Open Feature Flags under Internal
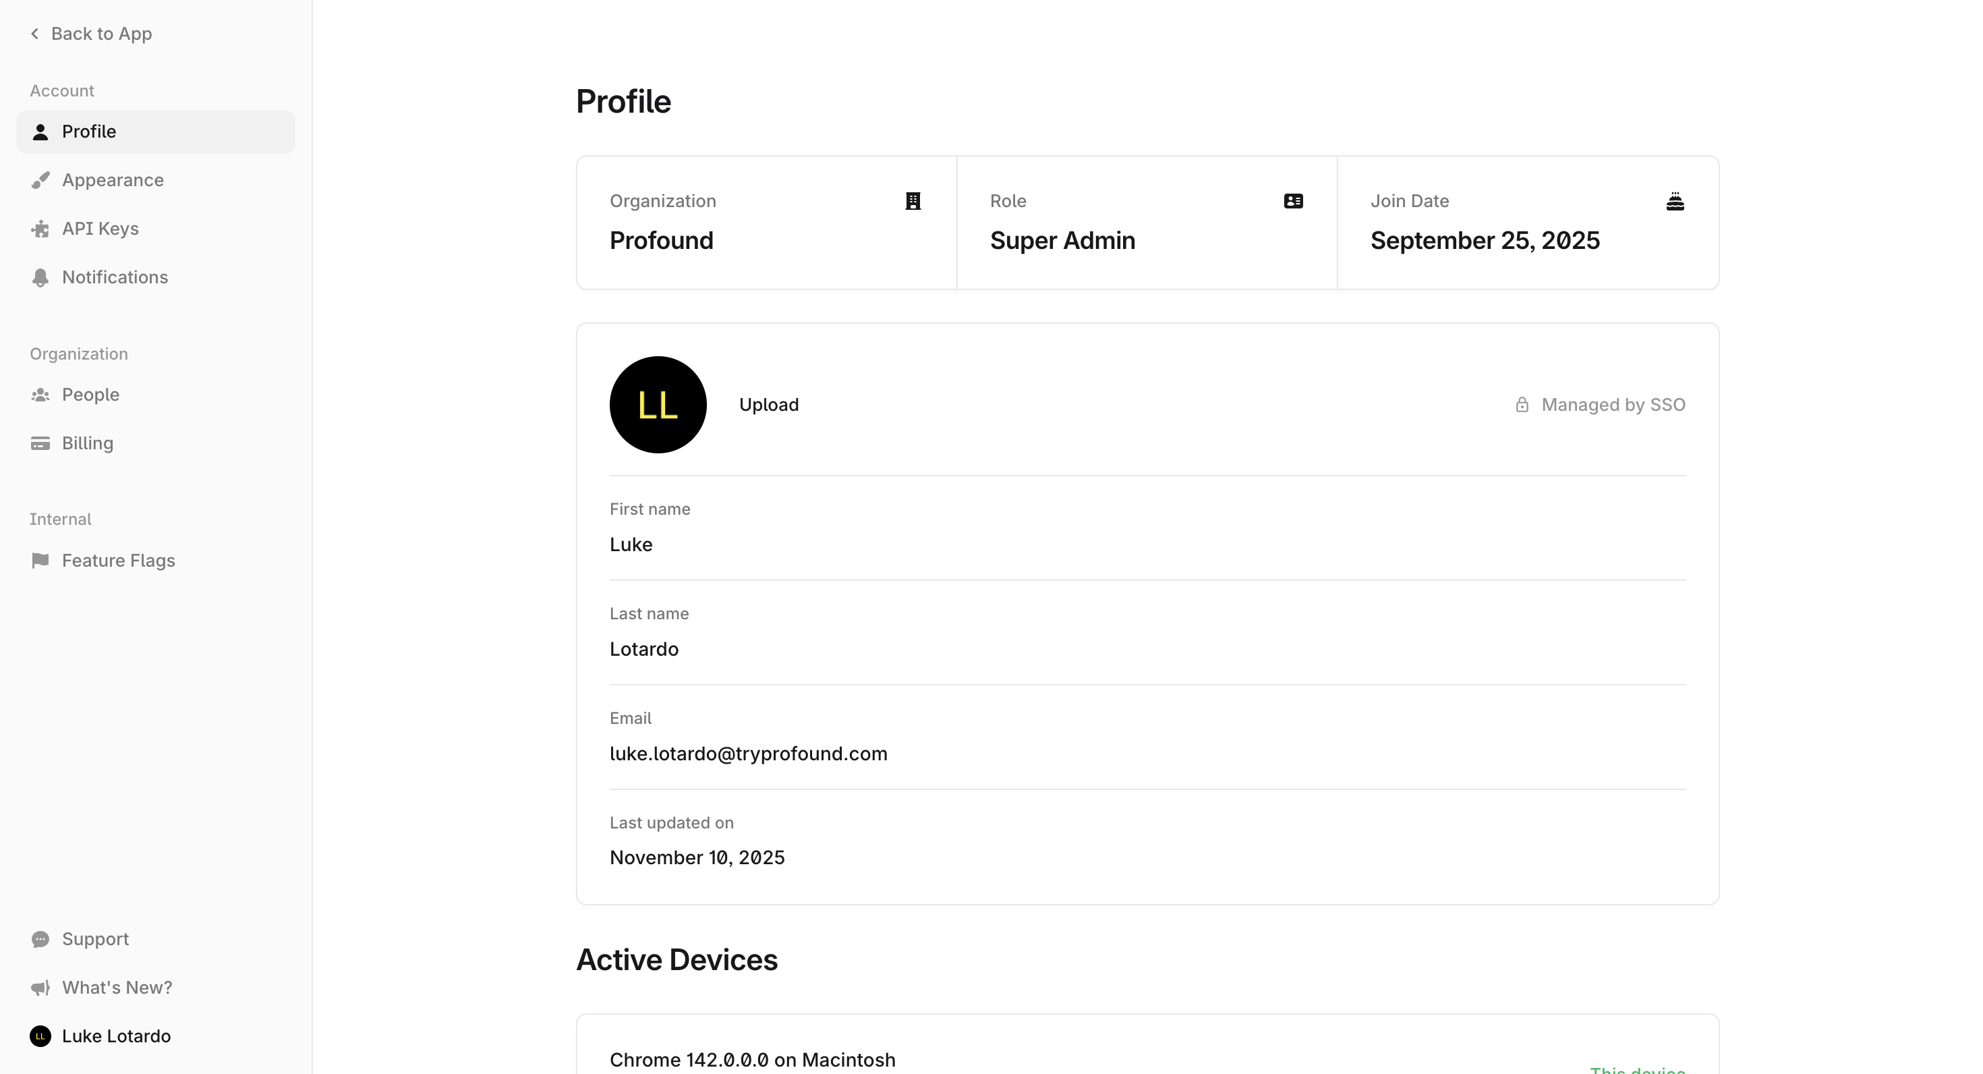 coord(156,561)
